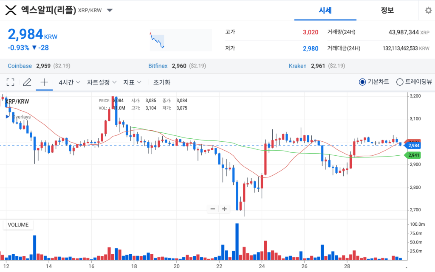Switch to the 시세 tab
The height and width of the screenshot is (272, 435).
click(325, 10)
